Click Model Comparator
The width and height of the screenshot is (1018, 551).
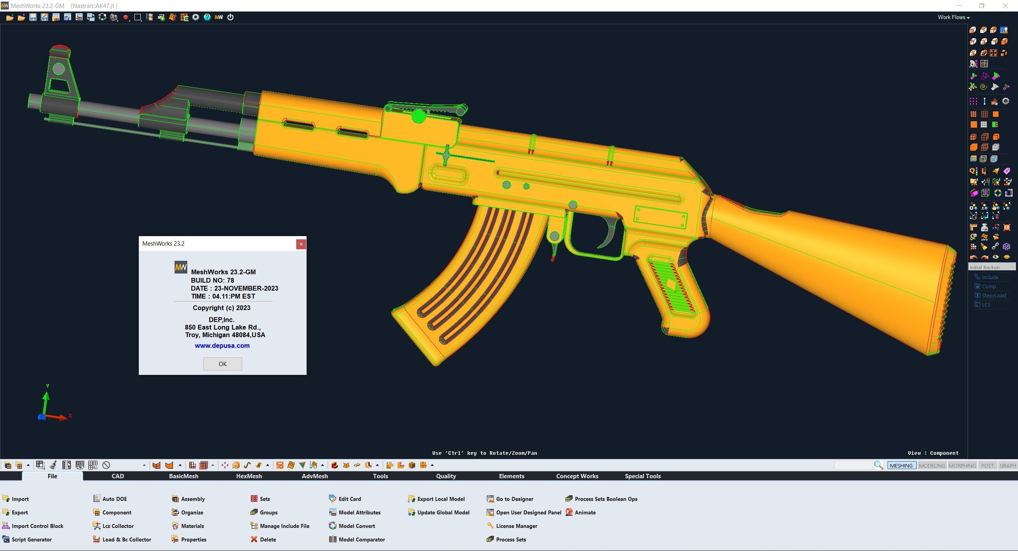pyautogui.click(x=357, y=539)
